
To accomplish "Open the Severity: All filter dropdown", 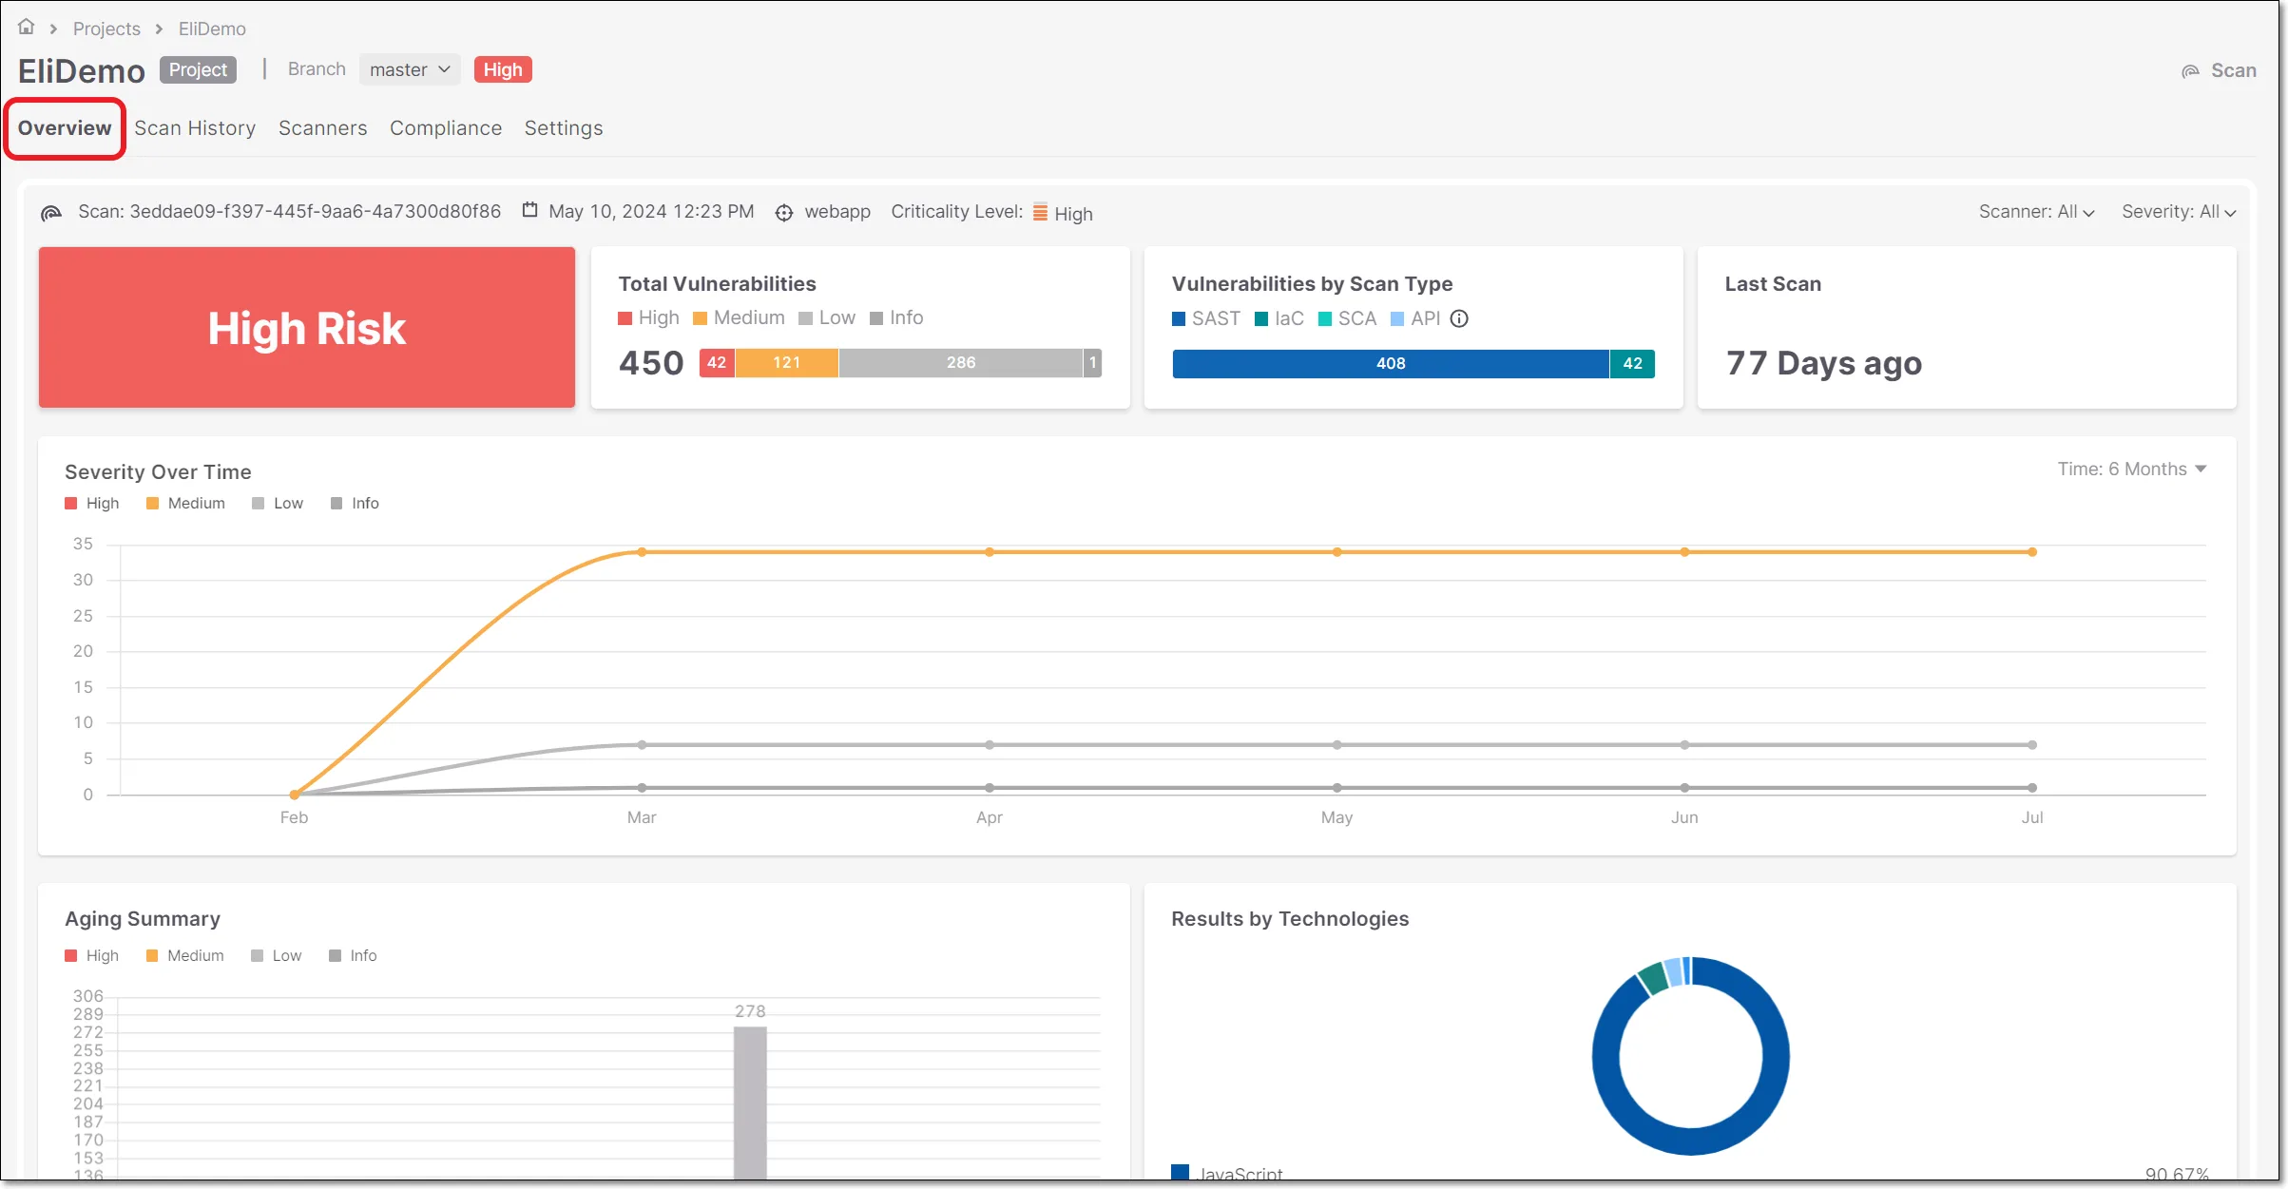I will click(2179, 211).
